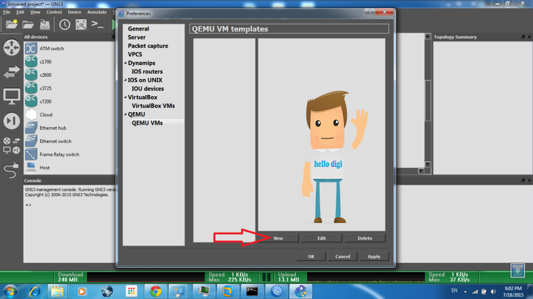Click the workspace vertical scrollbar thumb

(x=428, y=100)
